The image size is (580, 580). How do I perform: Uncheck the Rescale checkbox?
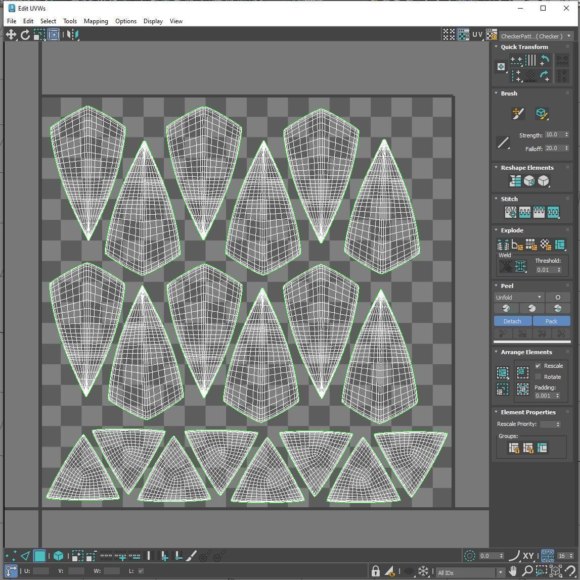538,366
